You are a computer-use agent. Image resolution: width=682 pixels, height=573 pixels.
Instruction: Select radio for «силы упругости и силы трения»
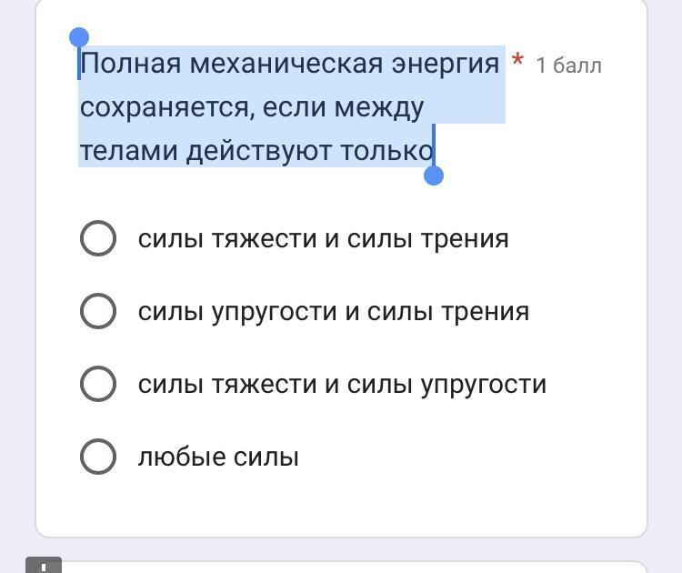[98, 311]
